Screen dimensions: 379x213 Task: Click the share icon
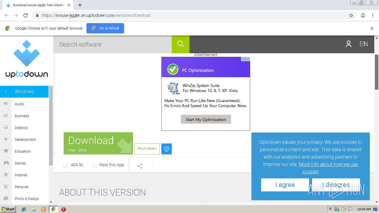click(x=140, y=166)
